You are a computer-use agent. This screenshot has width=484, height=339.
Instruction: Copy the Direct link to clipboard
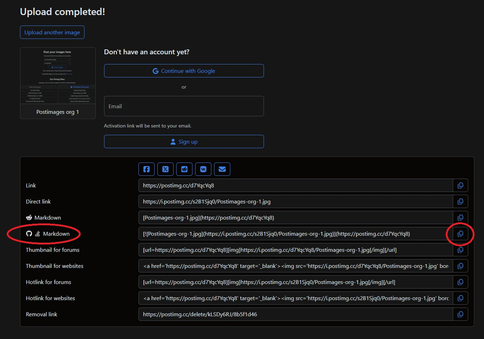point(460,201)
